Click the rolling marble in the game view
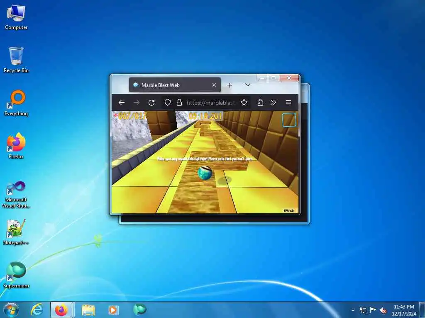 pyautogui.click(x=205, y=173)
